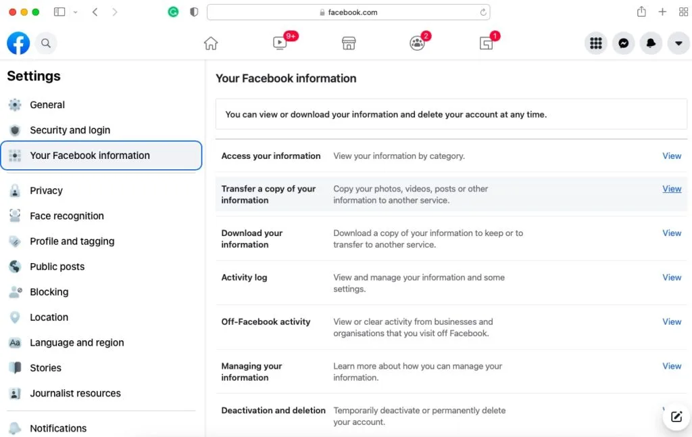Open the Messenger icon
Image resolution: width=692 pixels, height=437 pixels.
pos(623,43)
